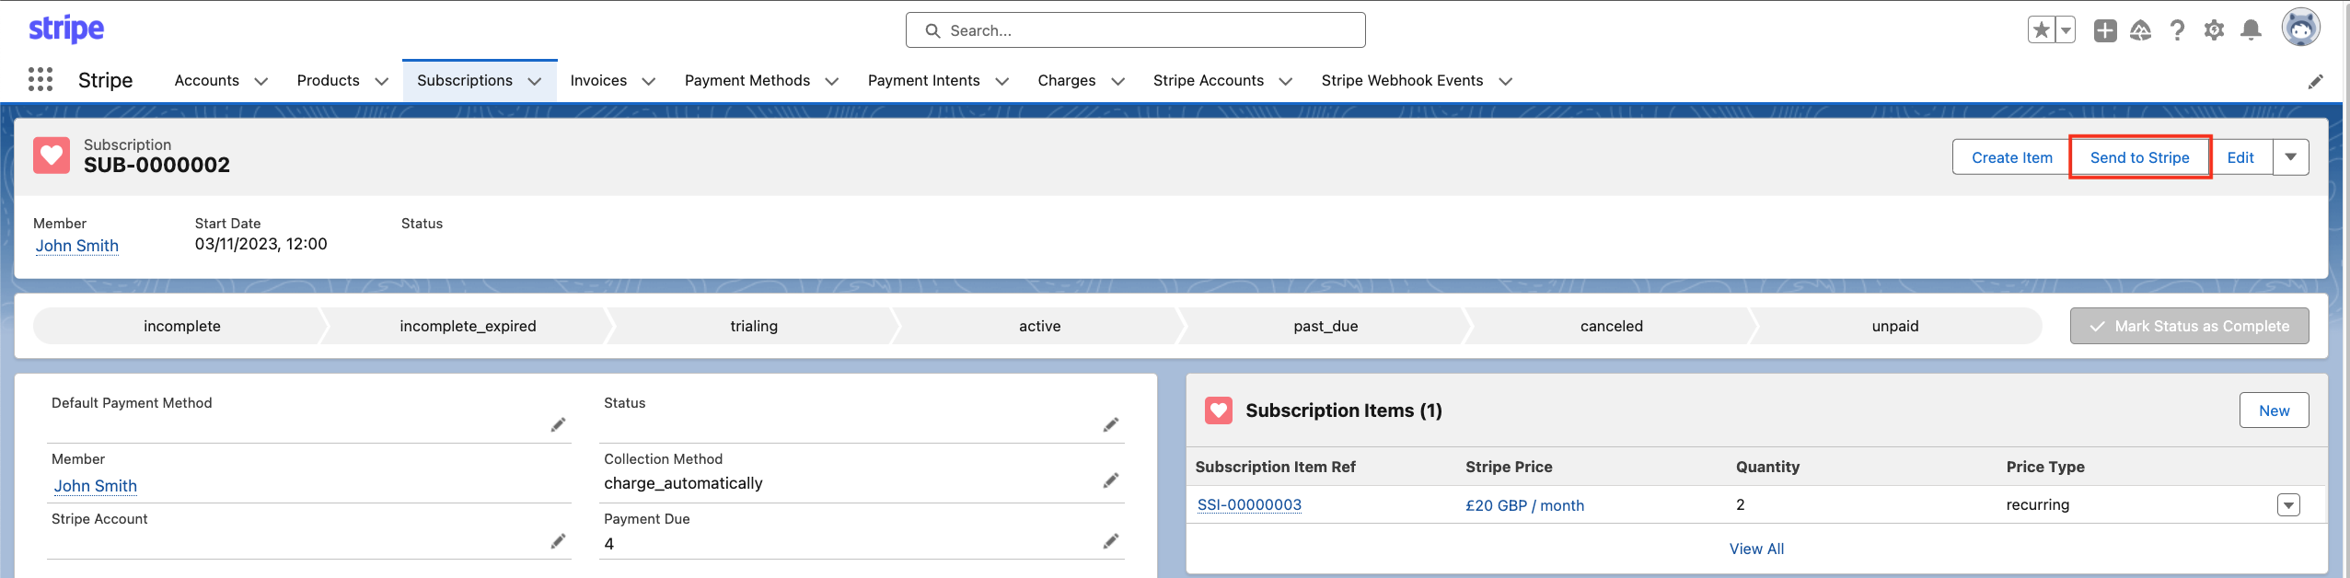The width and height of the screenshot is (2350, 578).
Task: Edit Default Payment Method pencil icon
Action: 558,424
